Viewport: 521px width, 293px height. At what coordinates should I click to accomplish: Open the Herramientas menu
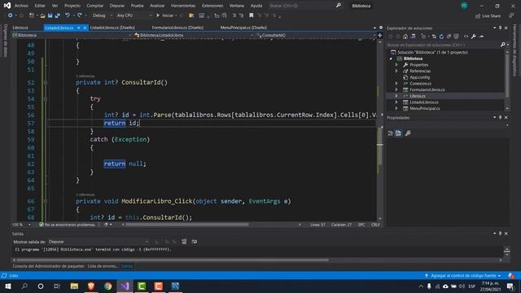coord(183,6)
